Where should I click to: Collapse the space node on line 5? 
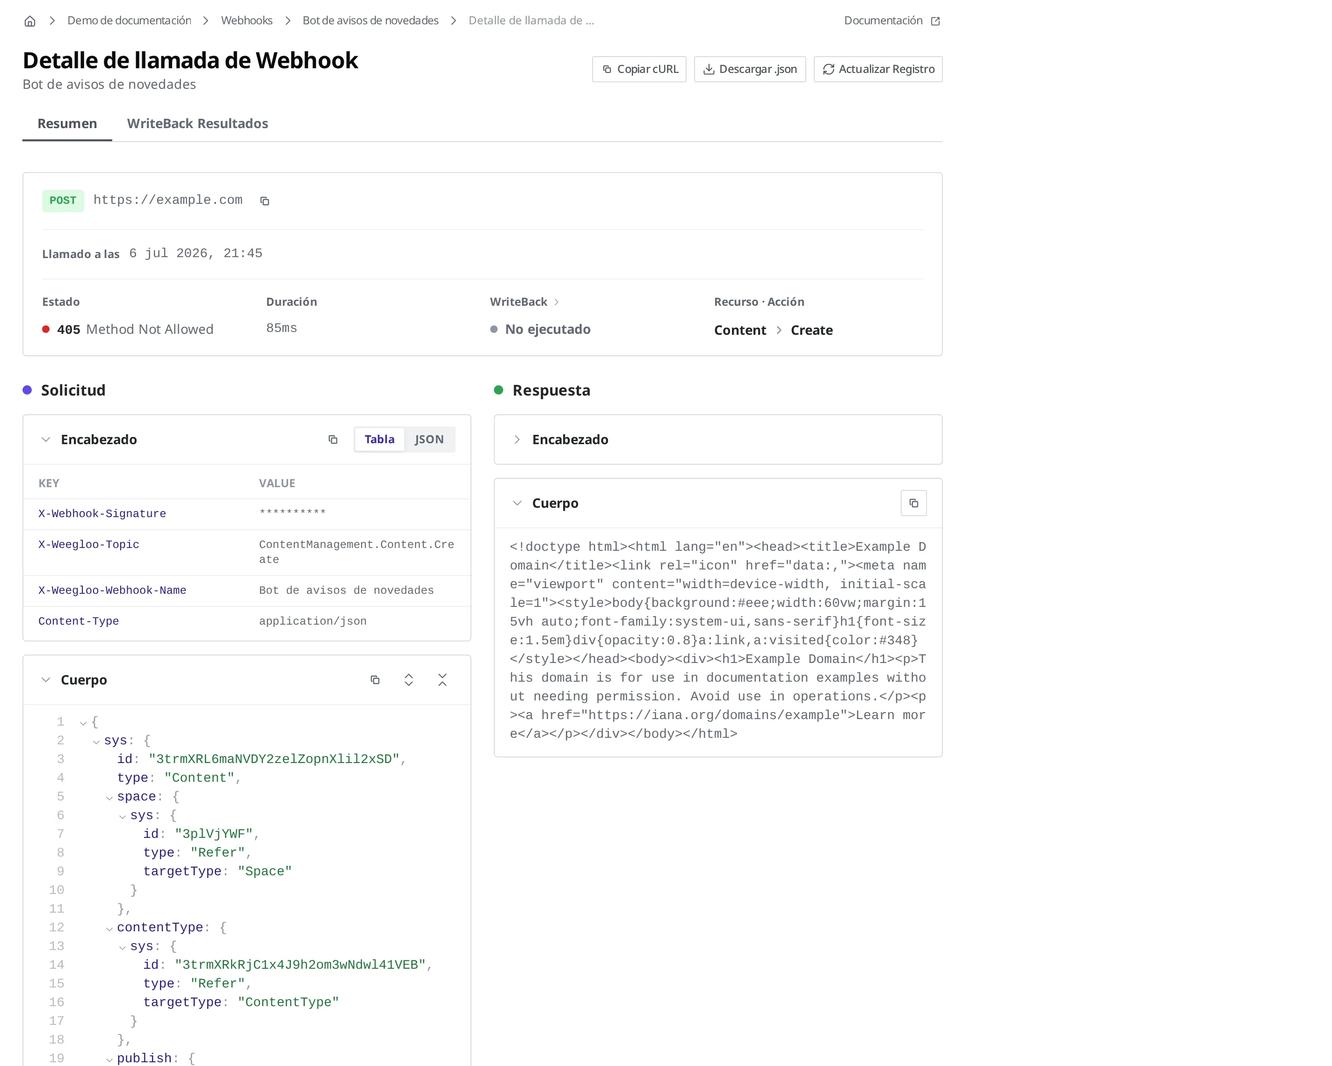[109, 798]
